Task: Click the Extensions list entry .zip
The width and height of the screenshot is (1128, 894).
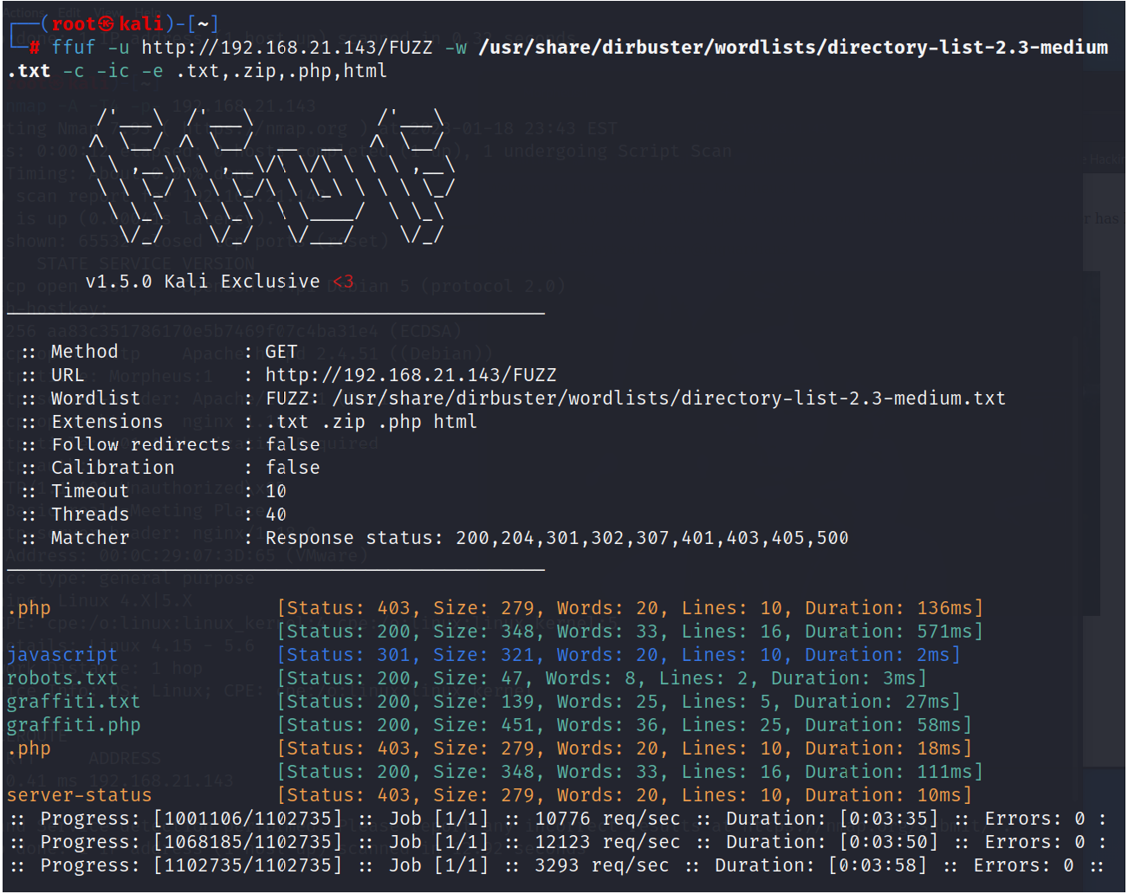Action: tap(343, 421)
